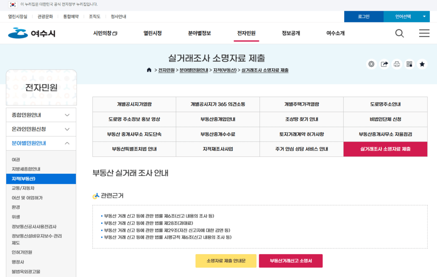Viewport: 437px width, 277px height.
Task: Select the 도로명주소안내 tab
Action: click(385, 104)
